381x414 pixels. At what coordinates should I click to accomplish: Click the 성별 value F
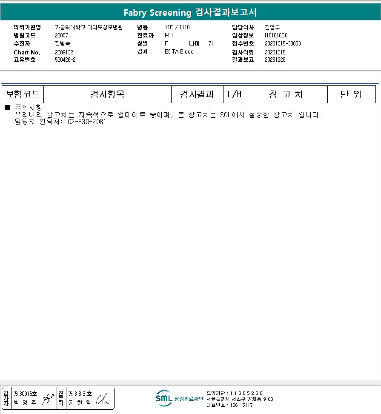click(x=166, y=43)
